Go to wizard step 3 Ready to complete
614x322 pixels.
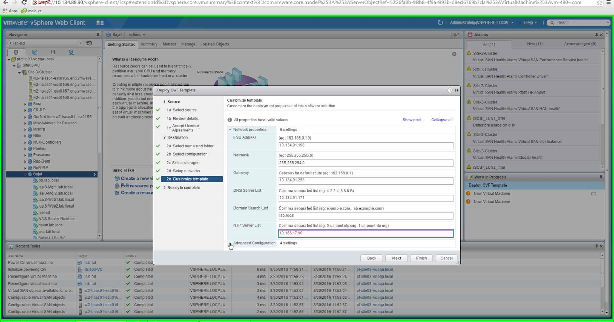tap(182, 188)
